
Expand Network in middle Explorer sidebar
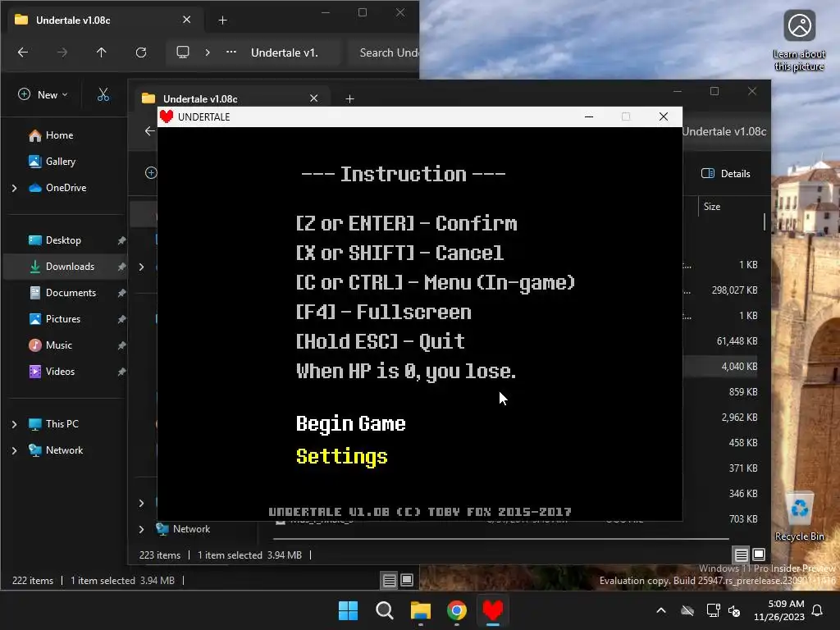[x=141, y=529]
